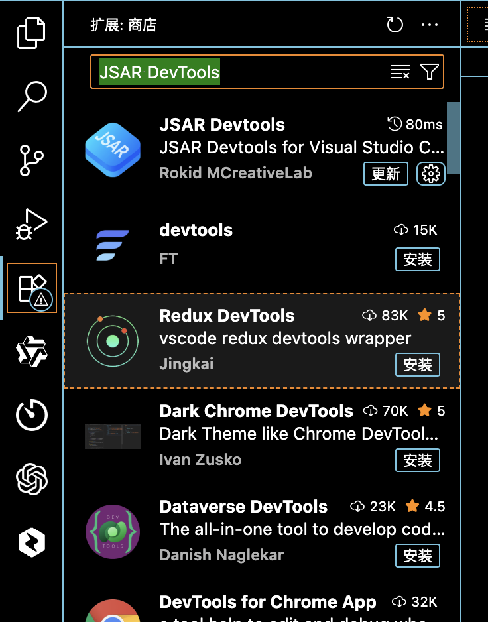Open the extension filter funnel menu
Viewport: 488px width, 622px height.
pos(430,72)
